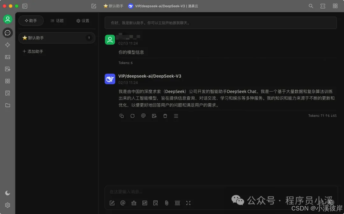
Task: Click the VIP/deepseek-ai/DeepSeek-V3 reply header name
Action: click(x=150, y=76)
